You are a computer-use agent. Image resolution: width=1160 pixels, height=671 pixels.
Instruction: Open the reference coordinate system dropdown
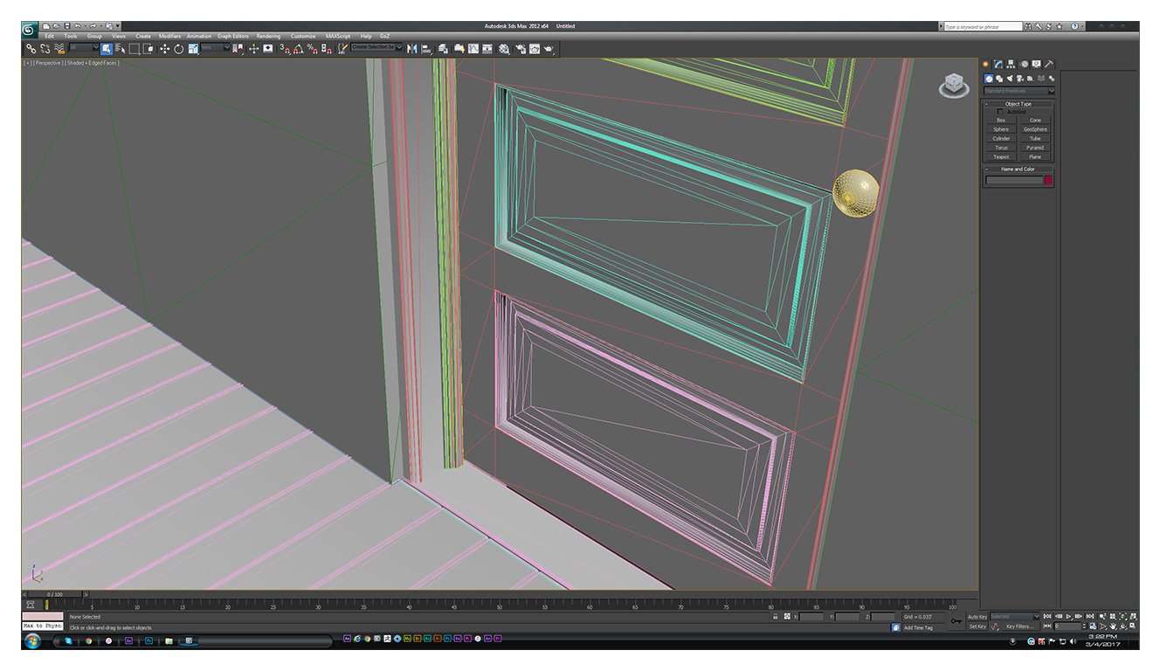[214, 46]
